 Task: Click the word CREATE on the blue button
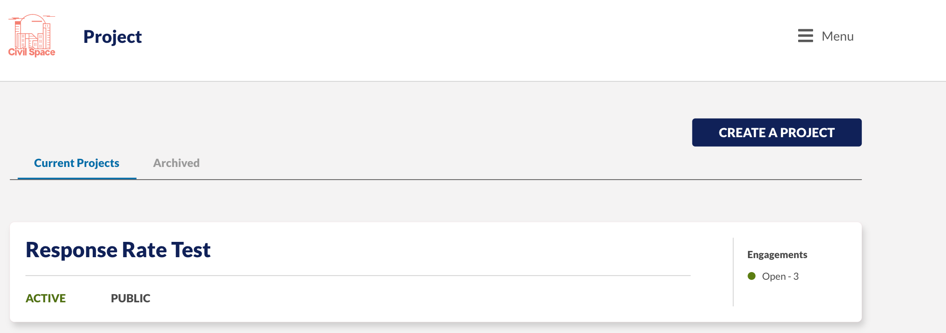tap(742, 133)
